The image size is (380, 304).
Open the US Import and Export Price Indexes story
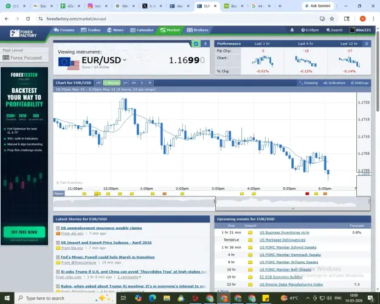(x=106, y=243)
